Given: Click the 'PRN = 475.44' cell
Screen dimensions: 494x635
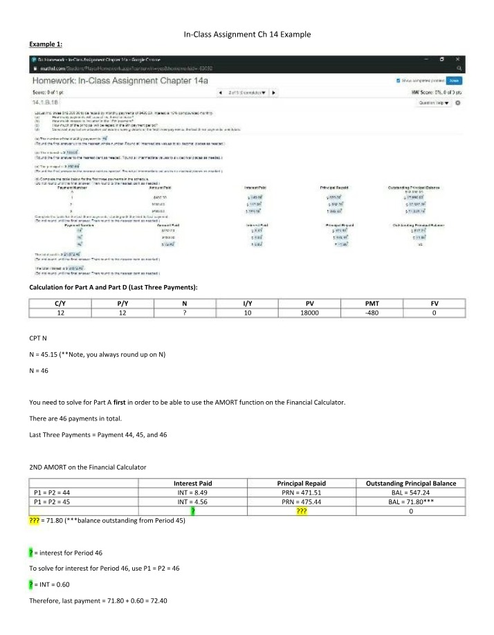Looking at the screenshot, I should click(x=302, y=501).
